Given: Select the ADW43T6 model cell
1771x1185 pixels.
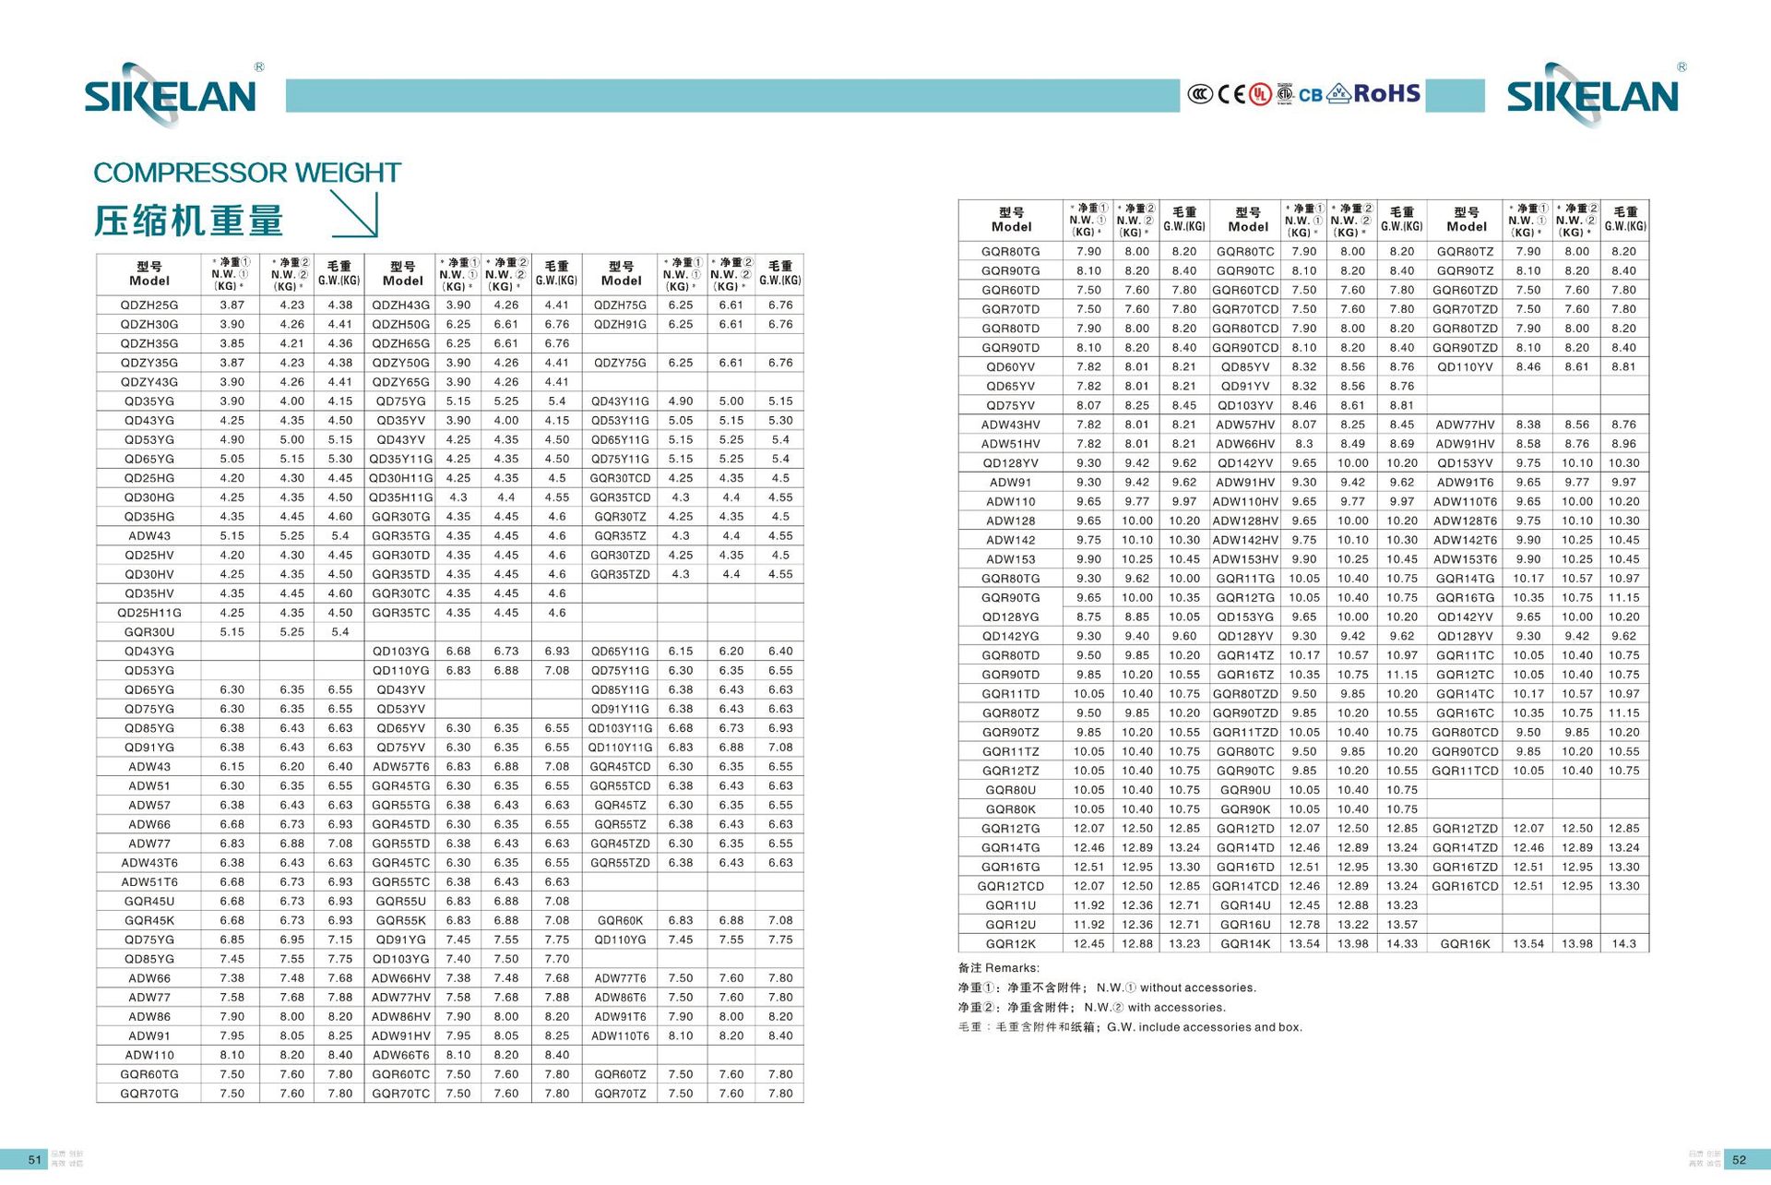Looking at the screenshot, I should click(149, 863).
